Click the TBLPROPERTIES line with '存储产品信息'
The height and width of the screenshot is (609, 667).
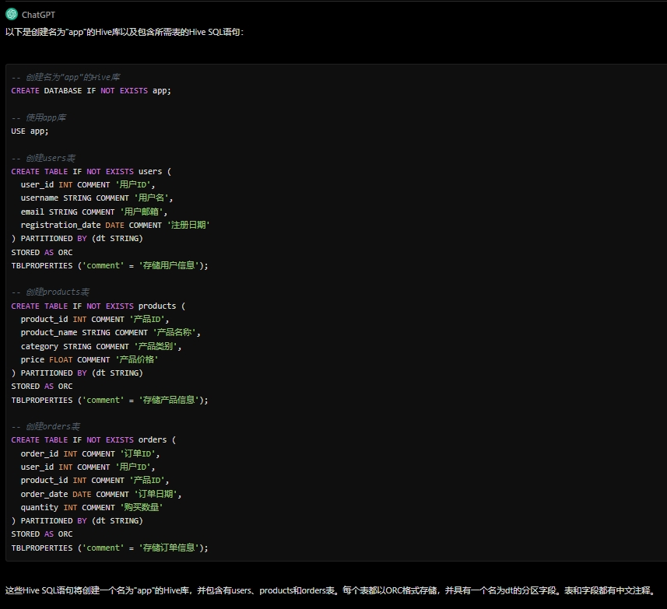click(x=110, y=400)
